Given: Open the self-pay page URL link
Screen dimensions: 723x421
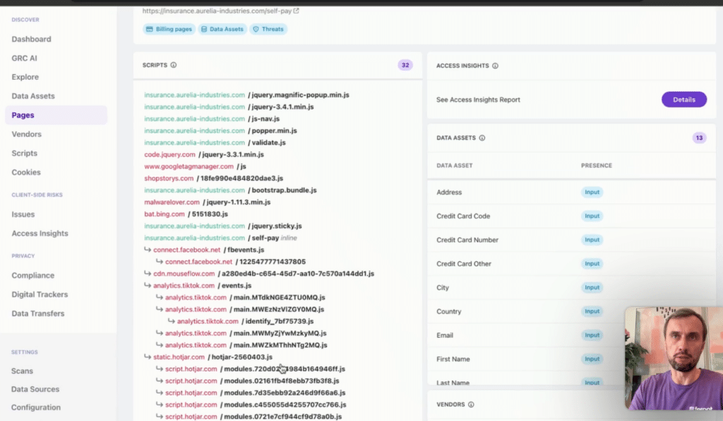Looking at the screenshot, I should click(x=217, y=11).
